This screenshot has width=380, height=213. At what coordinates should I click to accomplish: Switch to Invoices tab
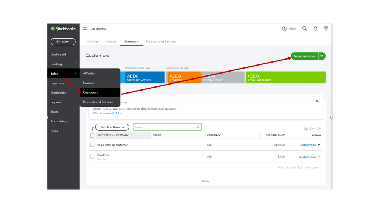click(111, 42)
